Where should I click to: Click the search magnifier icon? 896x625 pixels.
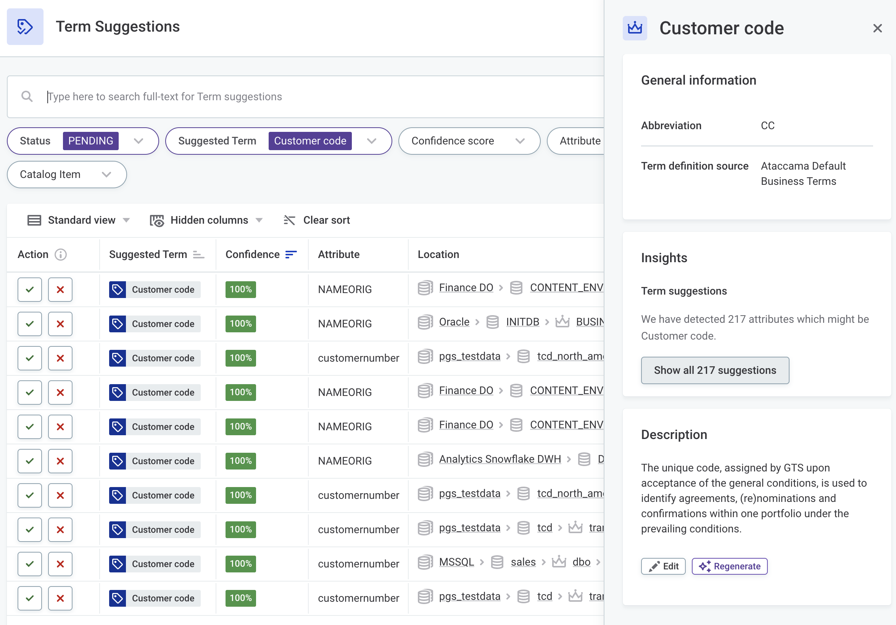pos(27,96)
